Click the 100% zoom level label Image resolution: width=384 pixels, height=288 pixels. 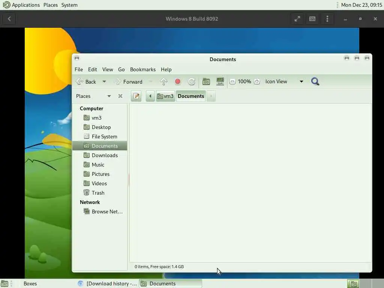[x=244, y=81]
